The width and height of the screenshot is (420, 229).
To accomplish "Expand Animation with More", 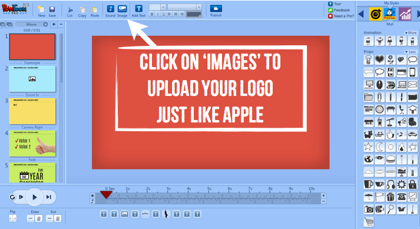I will pos(411,33).
